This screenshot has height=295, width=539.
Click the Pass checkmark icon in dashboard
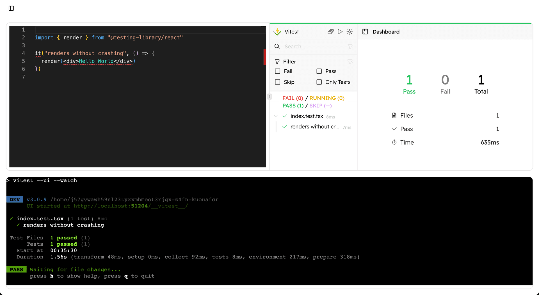click(x=394, y=129)
